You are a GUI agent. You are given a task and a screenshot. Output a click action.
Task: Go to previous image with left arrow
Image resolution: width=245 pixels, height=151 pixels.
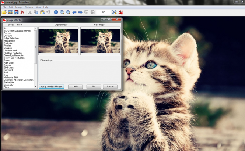tap(74, 12)
